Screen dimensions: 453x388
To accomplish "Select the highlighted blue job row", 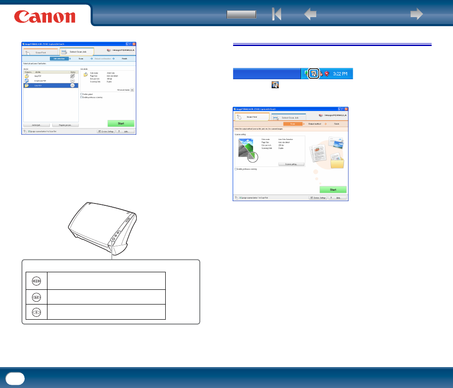I will pyautogui.click(x=51, y=85).
